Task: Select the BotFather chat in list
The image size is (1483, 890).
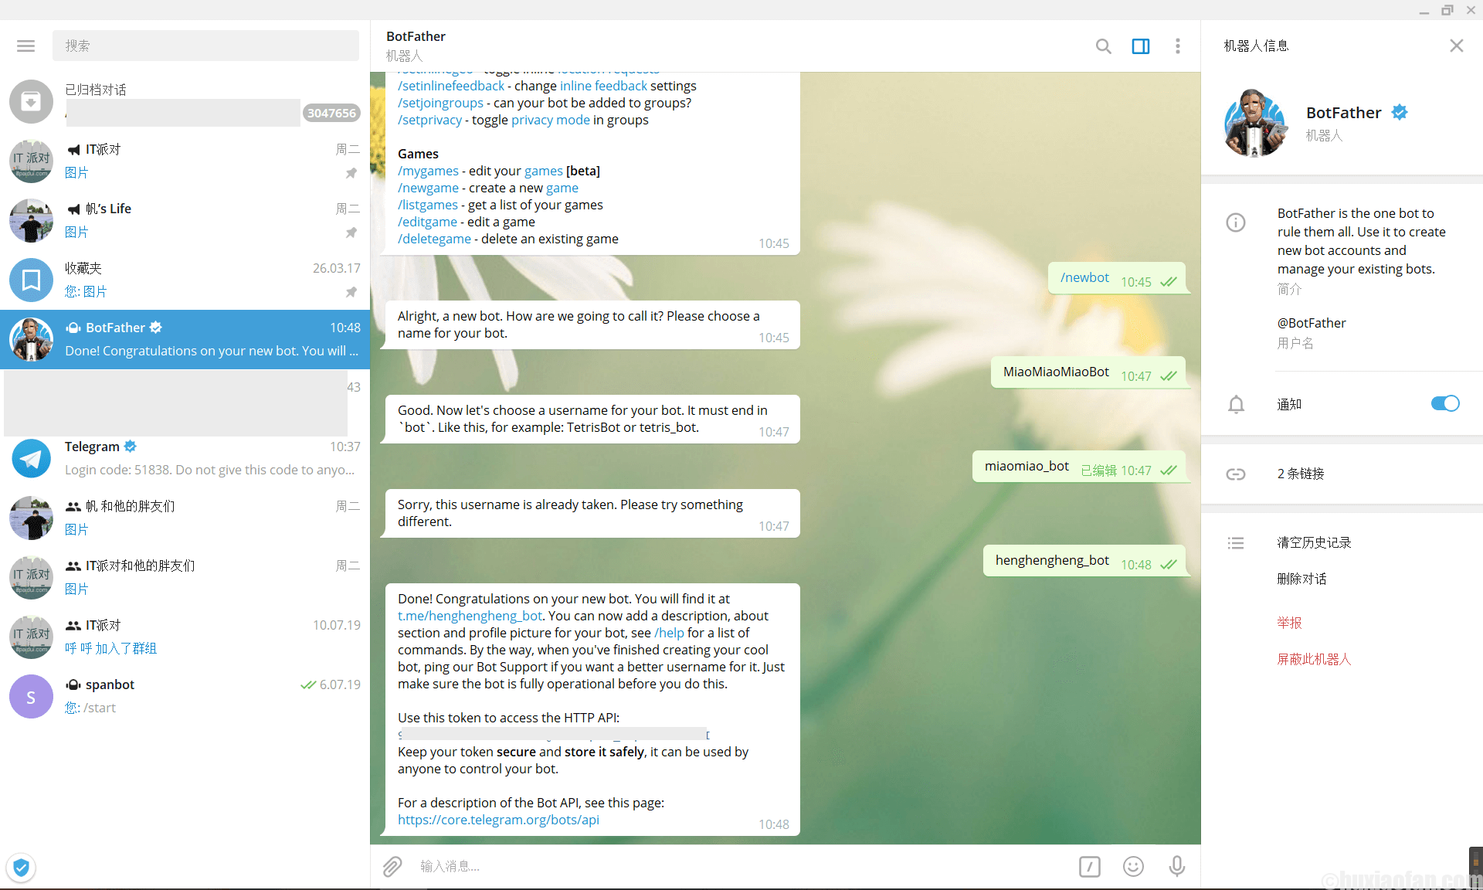Action: (x=185, y=339)
